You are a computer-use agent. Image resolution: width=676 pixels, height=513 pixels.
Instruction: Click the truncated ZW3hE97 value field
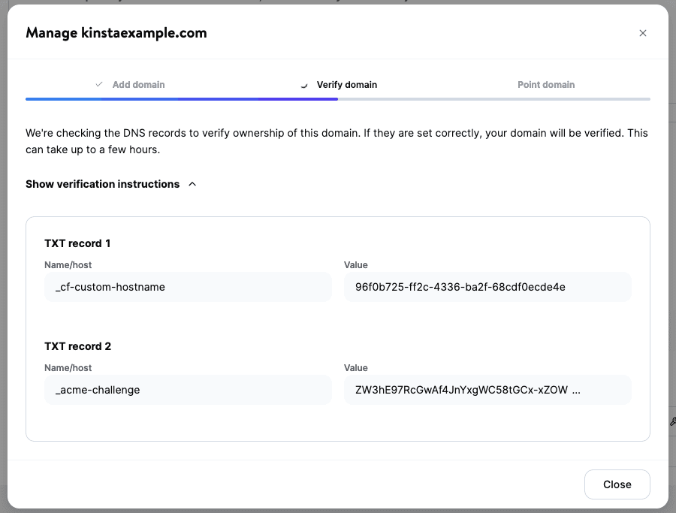pos(487,389)
